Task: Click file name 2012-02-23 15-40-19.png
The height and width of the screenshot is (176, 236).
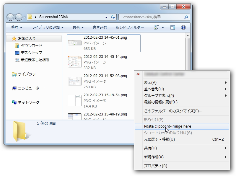Action: pos(105,114)
